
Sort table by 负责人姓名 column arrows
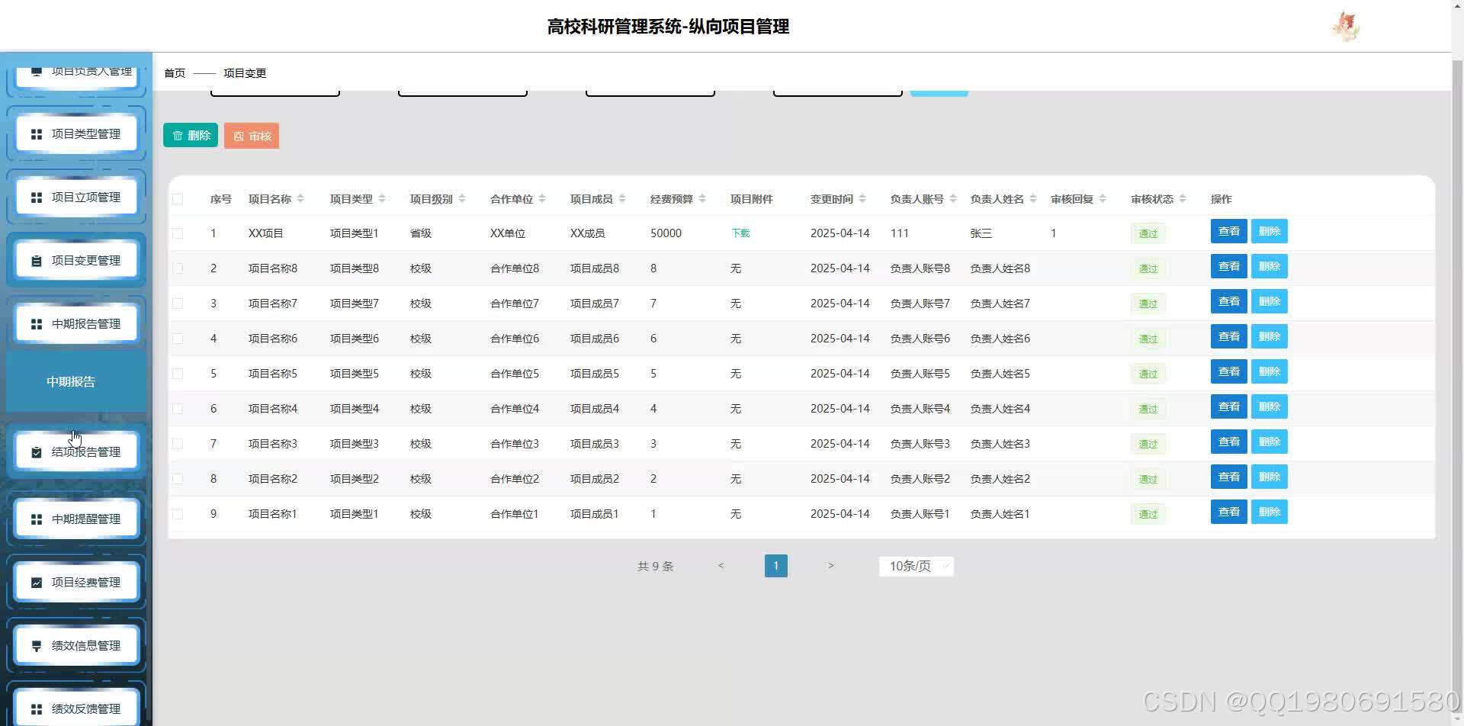[1033, 199]
